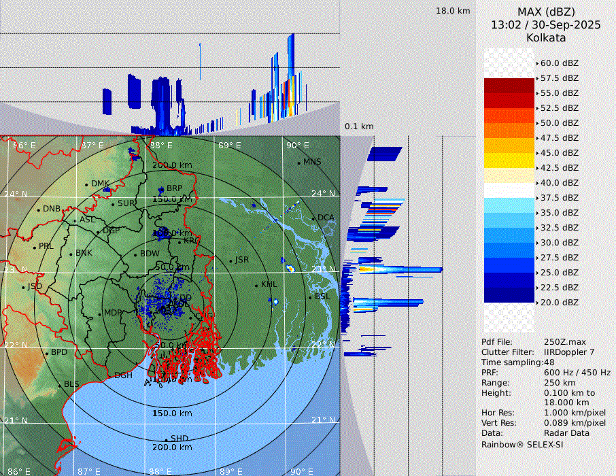Viewport: 616px width, 476px height.
Task: Select the DCA station dot
Action: tap(312, 218)
